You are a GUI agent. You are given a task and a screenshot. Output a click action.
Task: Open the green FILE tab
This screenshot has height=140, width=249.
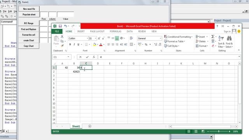coord(57,31)
